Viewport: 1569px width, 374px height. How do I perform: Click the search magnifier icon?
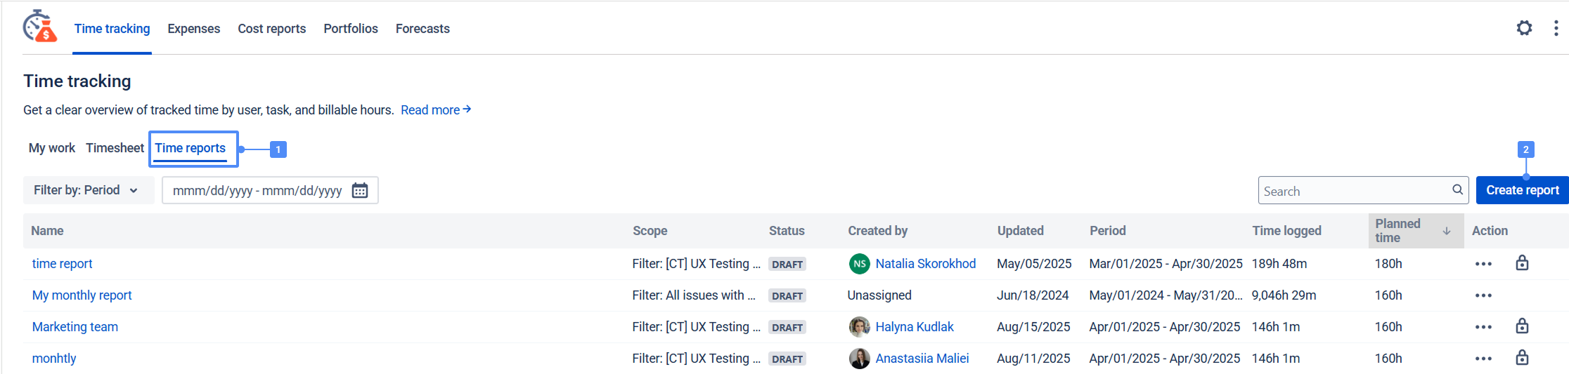[x=1457, y=189]
